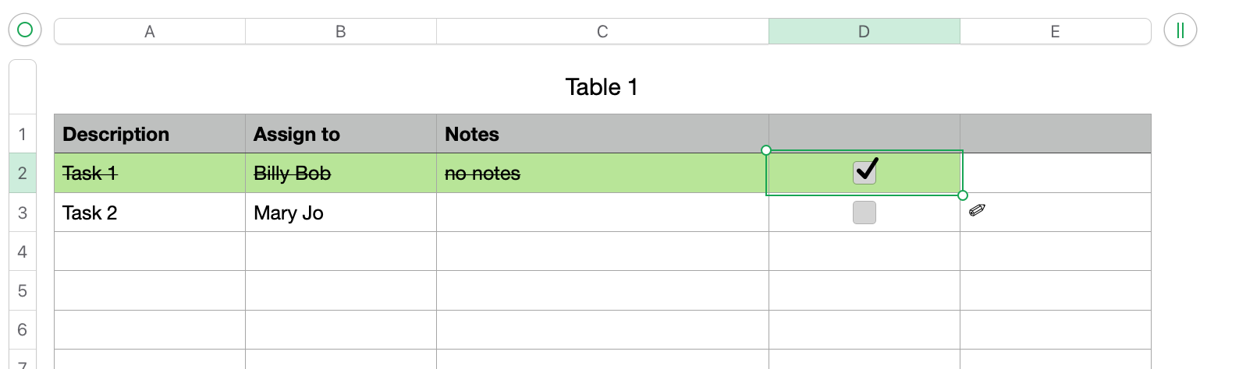Viewport: 1239px width, 369px height.
Task: Select column C header
Action: [602, 32]
